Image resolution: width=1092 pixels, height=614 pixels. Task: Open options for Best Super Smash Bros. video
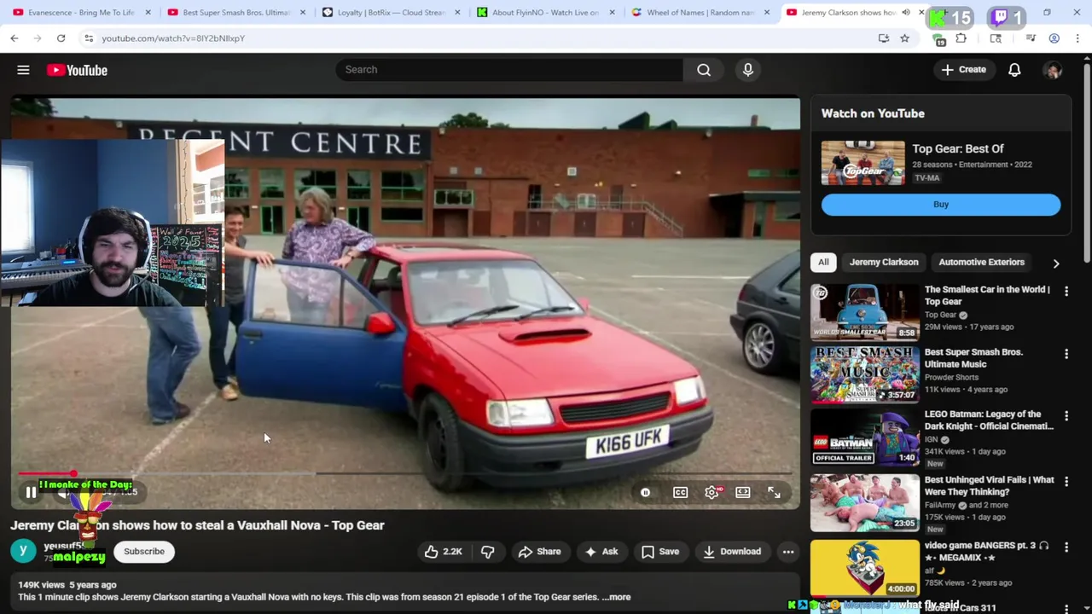click(x=1066, y=354)
